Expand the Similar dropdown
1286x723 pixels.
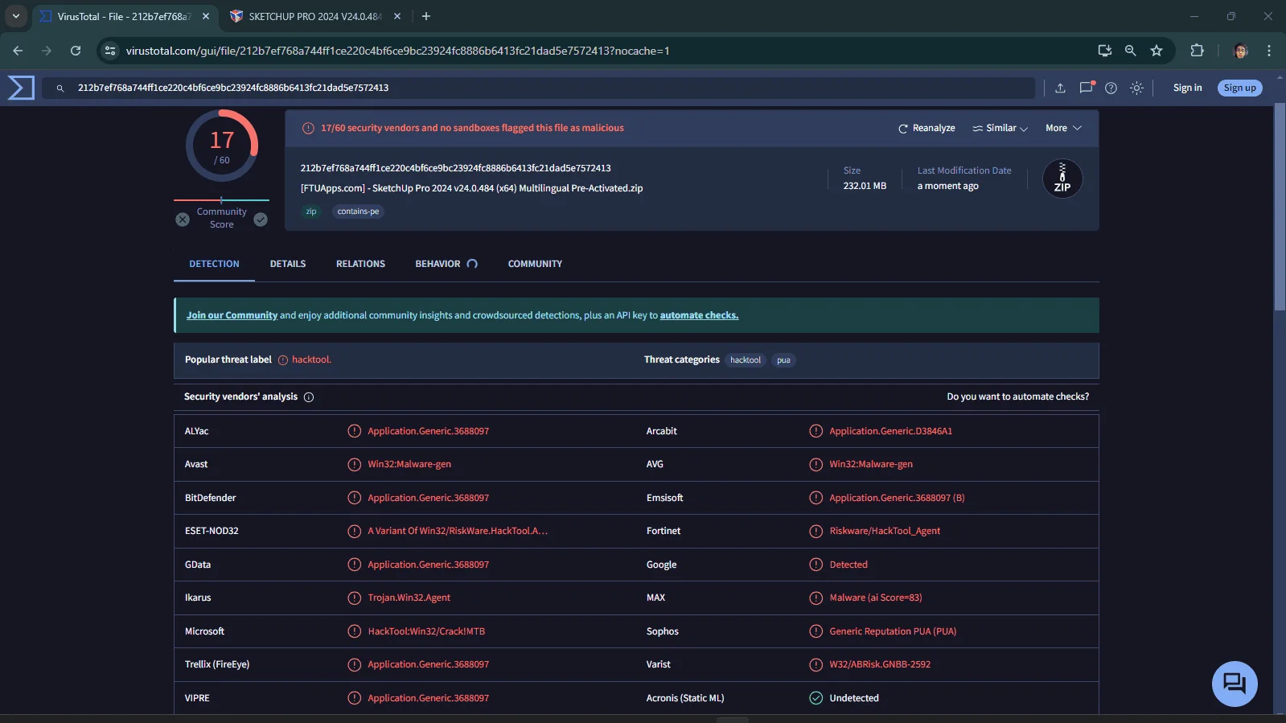(x=1000, y=129)
